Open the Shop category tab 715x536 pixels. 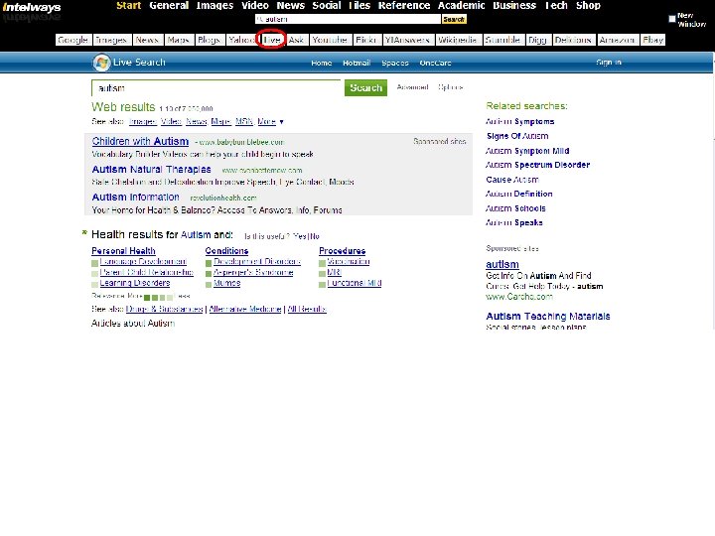pyautogui.click(x=588, y=6)
